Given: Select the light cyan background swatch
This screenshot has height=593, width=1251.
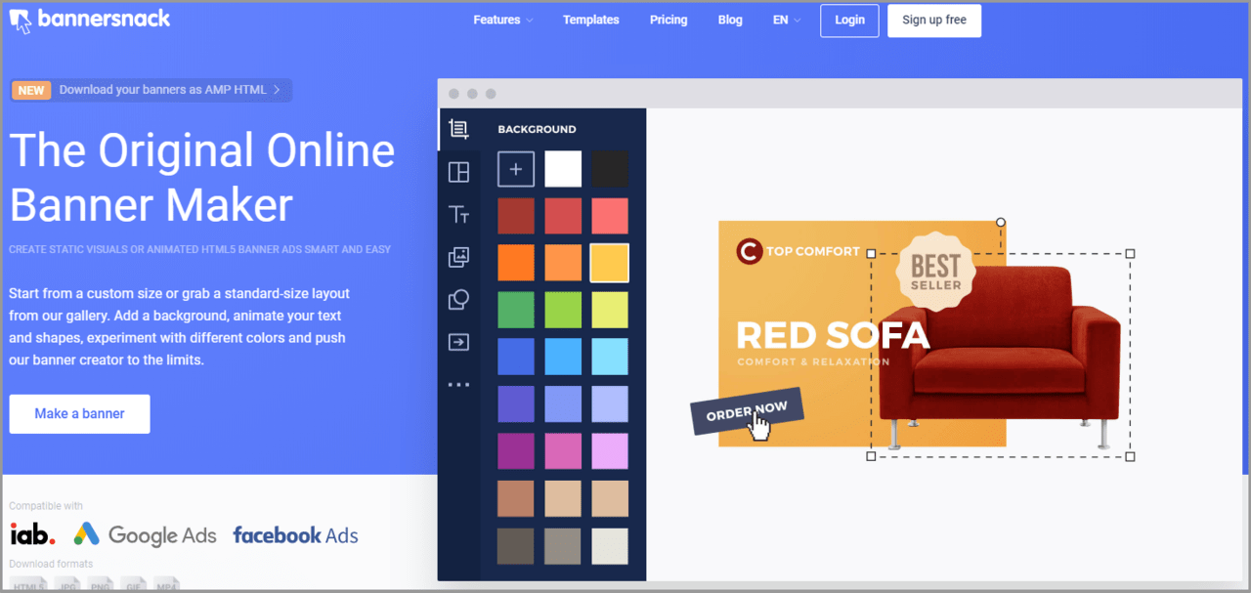Looking at the screenshot, I should tap(610, 357).
